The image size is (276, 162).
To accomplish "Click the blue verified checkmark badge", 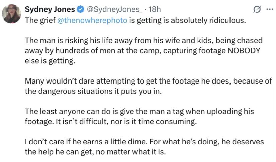I will (x=81, y=9).
